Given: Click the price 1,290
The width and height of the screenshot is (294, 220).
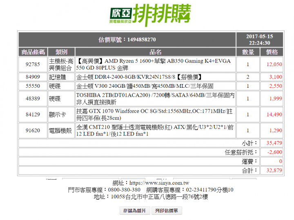Looking at the screenshot, I should tap(276, 131).
